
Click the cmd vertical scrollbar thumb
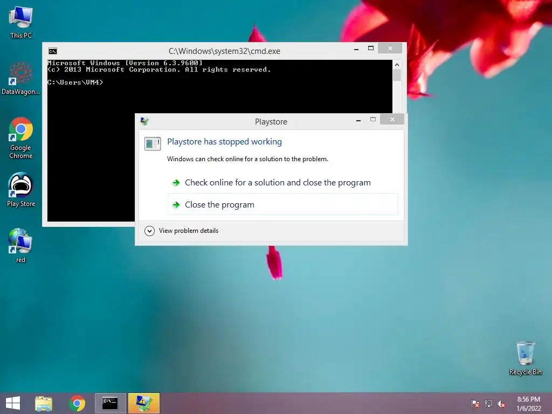(x=397, y=75)
